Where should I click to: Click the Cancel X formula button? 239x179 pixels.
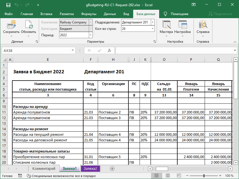click(89, 50)
